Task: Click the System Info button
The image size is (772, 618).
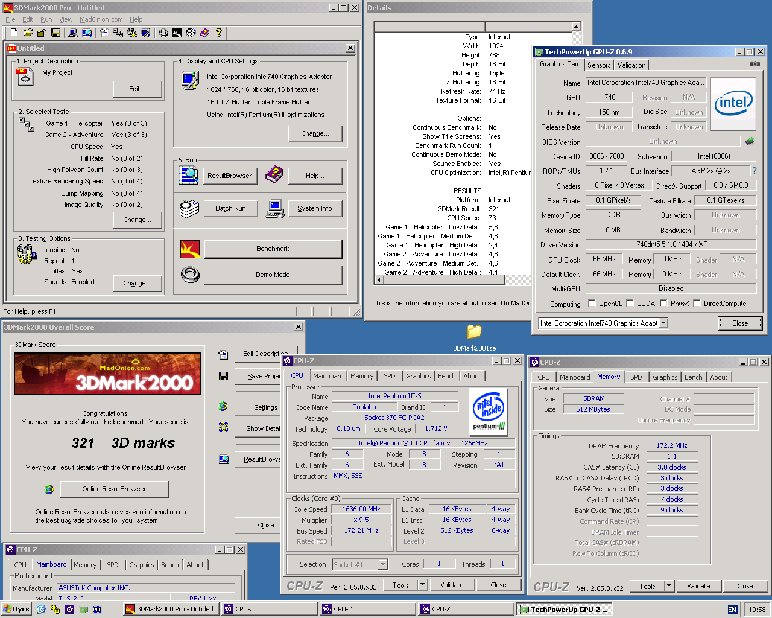Action: click(314, 208)
